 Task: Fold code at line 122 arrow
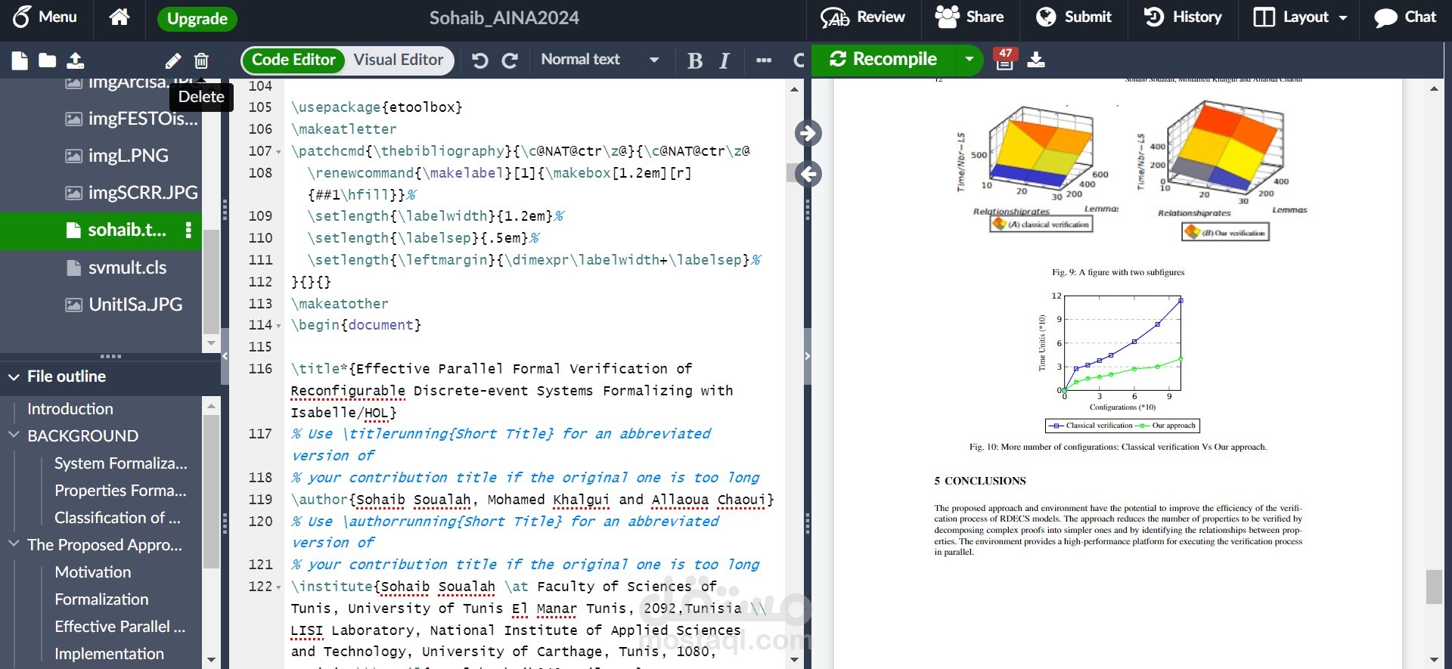coord(278,587)
